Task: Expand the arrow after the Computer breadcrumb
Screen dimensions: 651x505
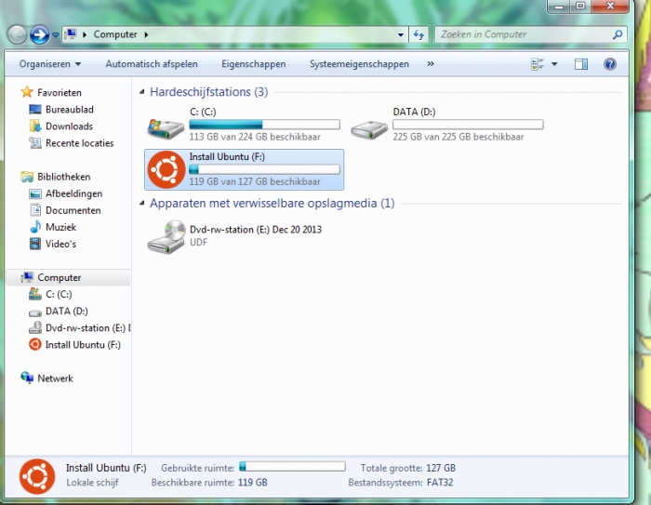Action: (x=146, y=35)
